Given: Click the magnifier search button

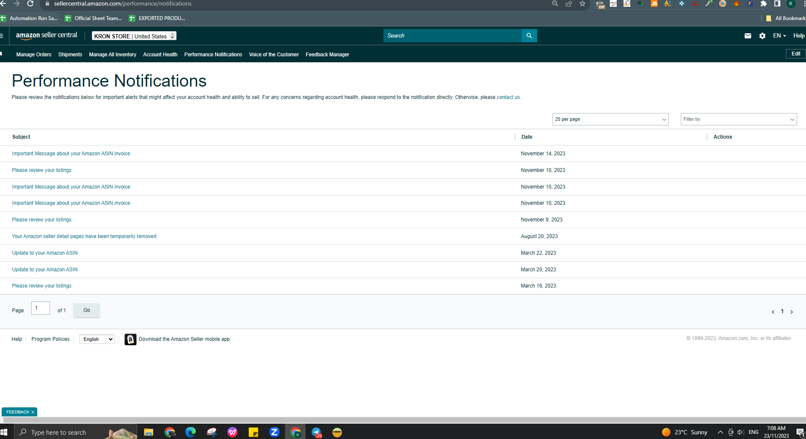Looking at the screenshot, I should tap(529, 36).
